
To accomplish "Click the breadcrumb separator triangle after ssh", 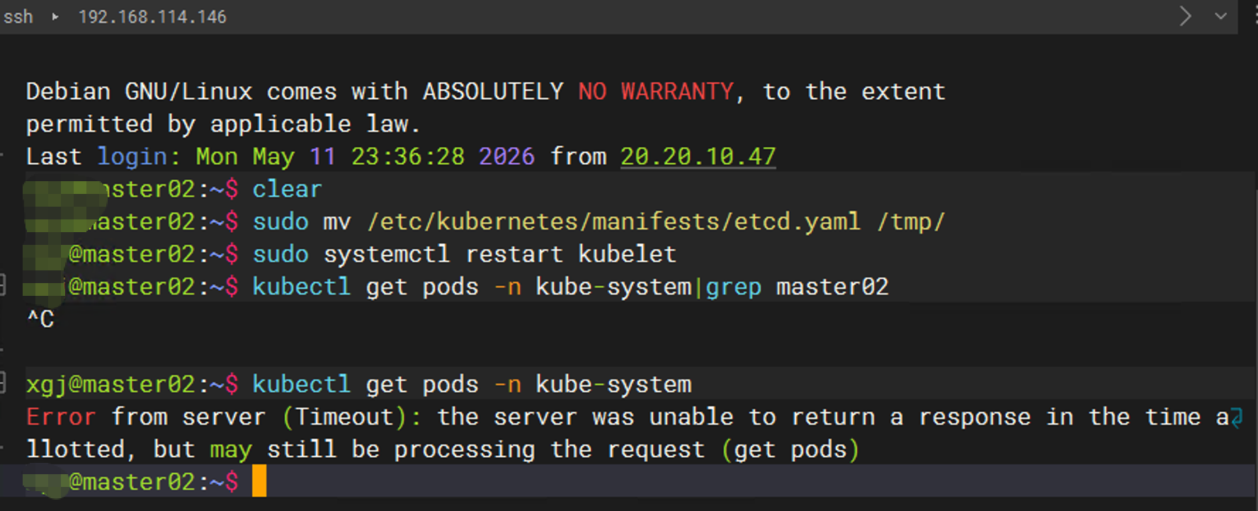I will (55, 16).
